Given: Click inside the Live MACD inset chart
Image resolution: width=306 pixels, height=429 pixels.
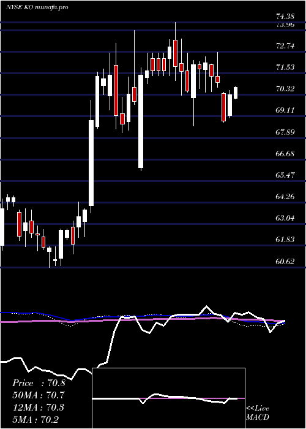Looking at the screenshot, I should 168,398.
